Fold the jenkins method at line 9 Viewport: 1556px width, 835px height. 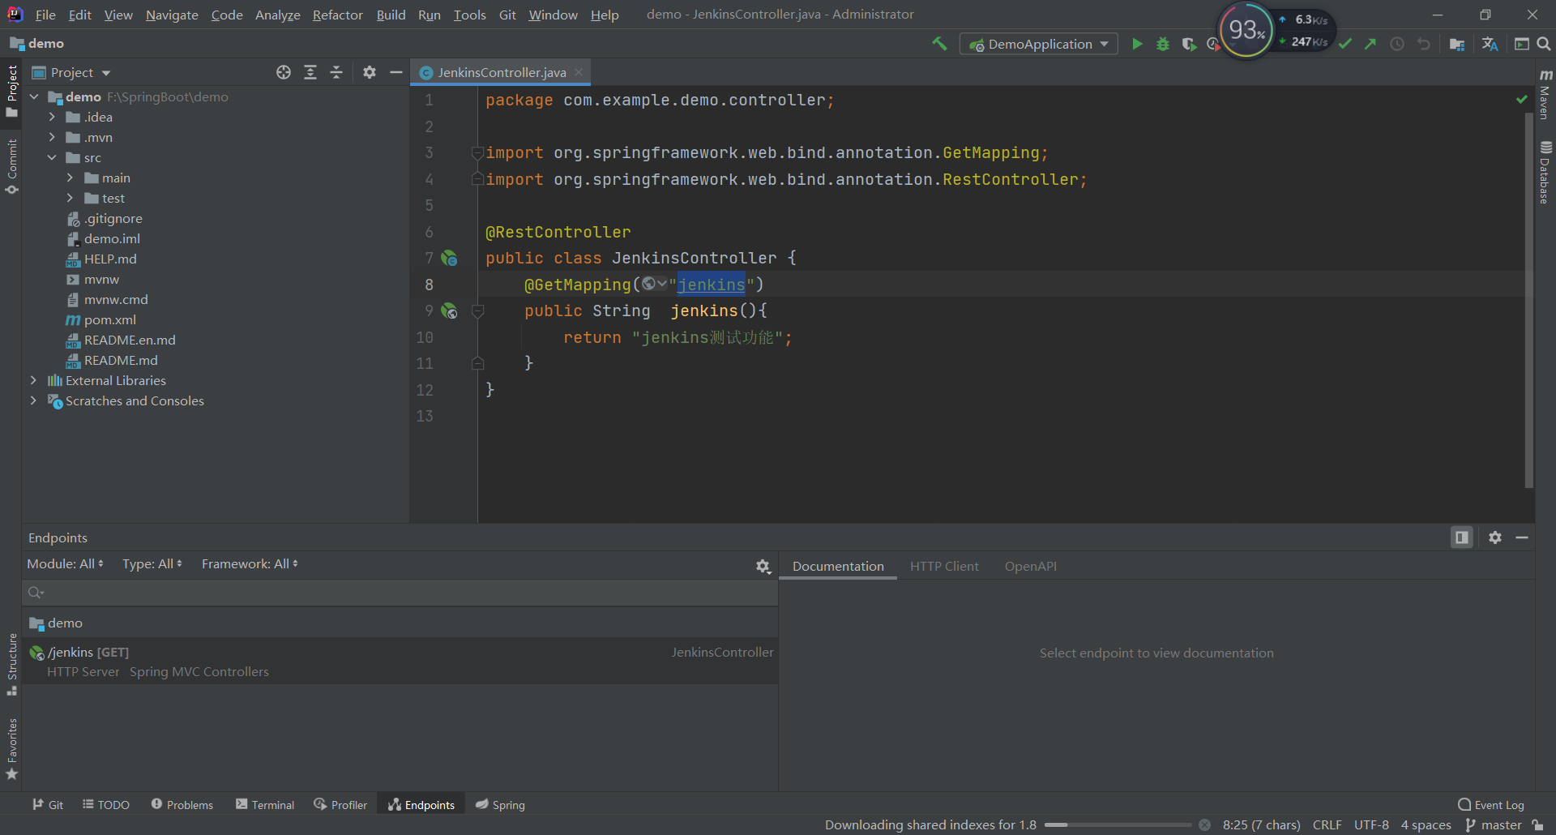[478, 311]
